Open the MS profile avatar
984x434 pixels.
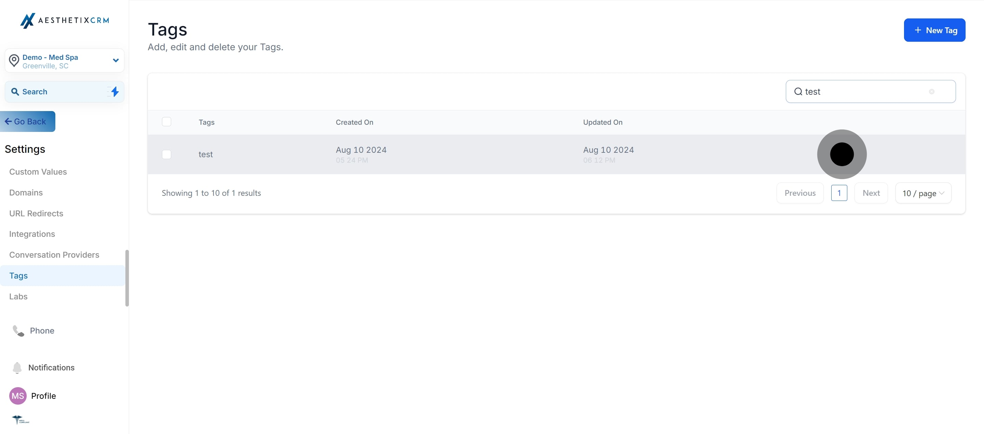pyautogui.click(x=17, y=396)
